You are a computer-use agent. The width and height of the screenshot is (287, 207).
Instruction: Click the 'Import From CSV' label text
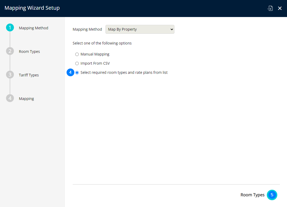pos(95,63)
